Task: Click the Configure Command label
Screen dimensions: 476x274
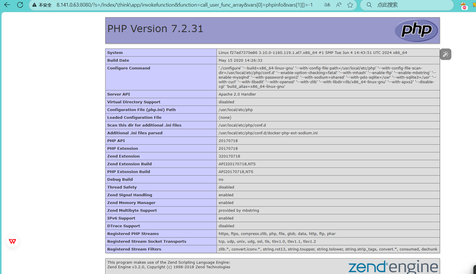Action: [129, 68]
